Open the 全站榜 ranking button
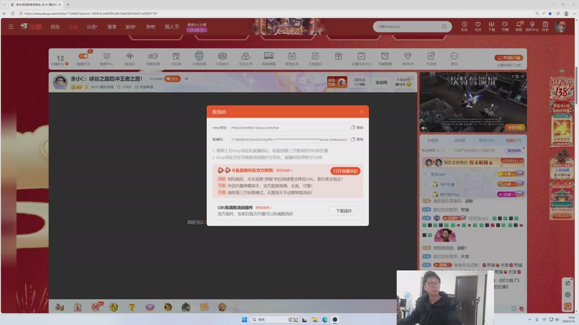Screen dimensions: 579x325 381,82
